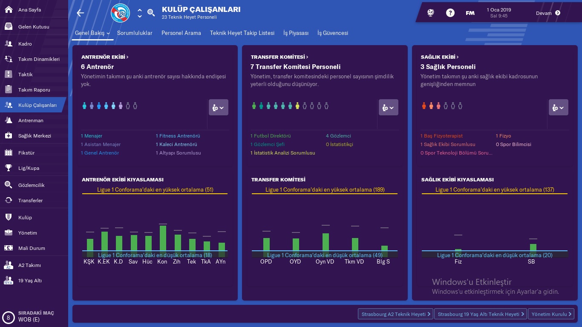Image resolution: width=582 pixels, height=327 pixels.
Task: Open the Ana Sayfa home icon
Action: tap(8, 9)
